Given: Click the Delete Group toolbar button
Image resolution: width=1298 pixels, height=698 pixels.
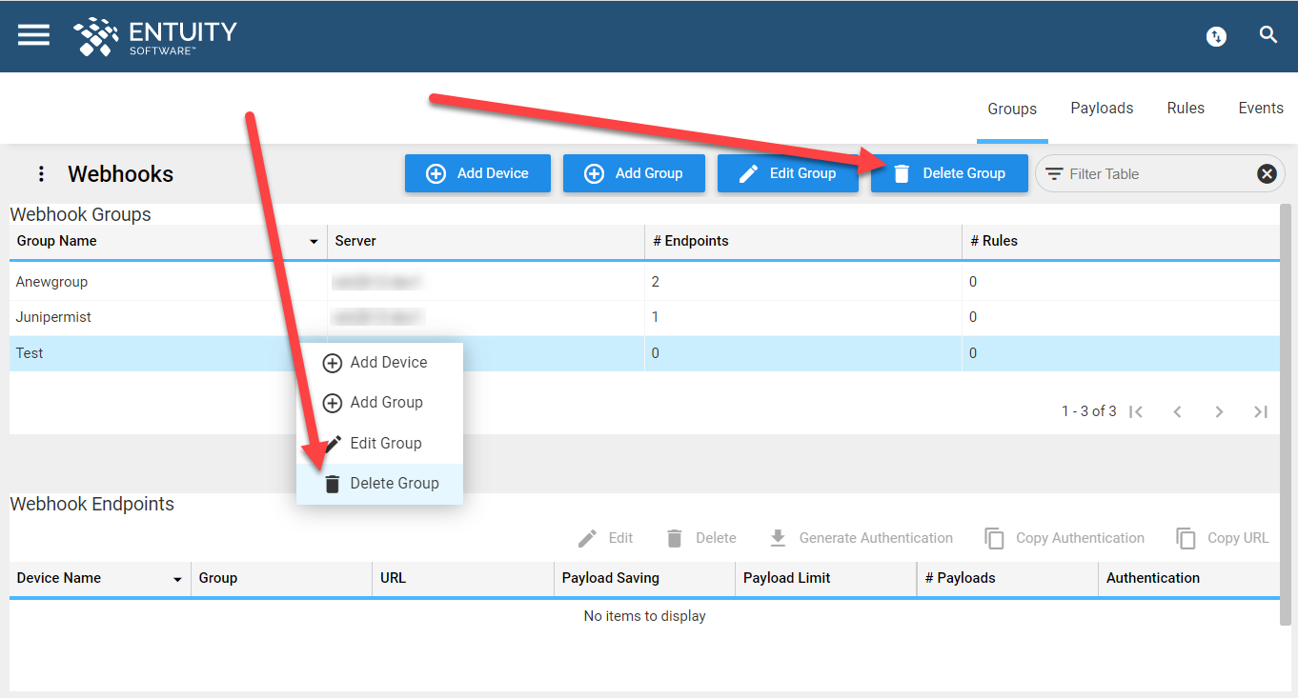Looking at the screenshot, I should [949, 173].
